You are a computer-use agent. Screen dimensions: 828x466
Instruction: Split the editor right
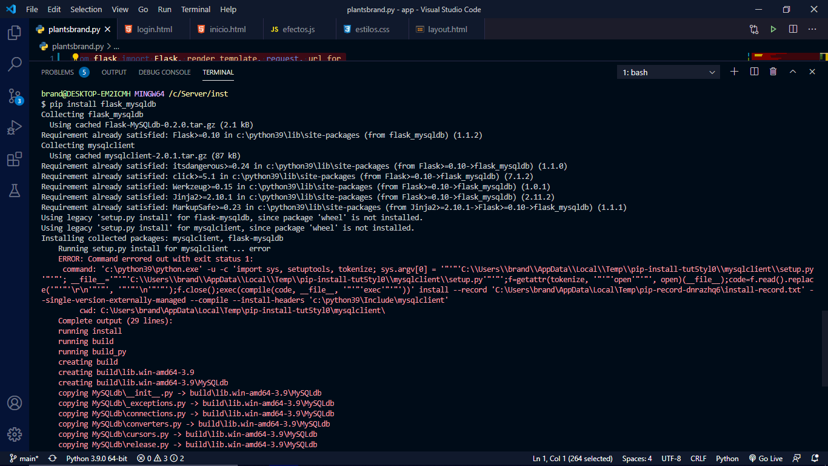pos(793,29)
